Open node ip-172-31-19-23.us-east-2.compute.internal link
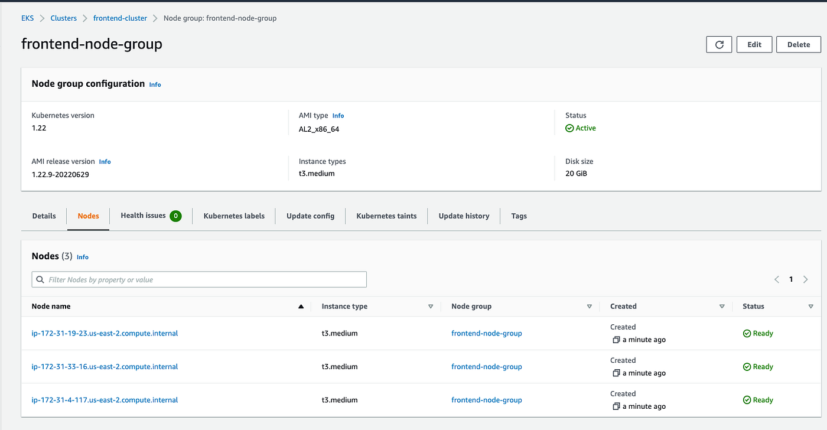The image size is (827, 430). click(105, 333)
